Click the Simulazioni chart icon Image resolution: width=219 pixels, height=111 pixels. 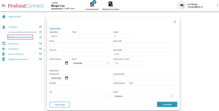click(4, 49)
